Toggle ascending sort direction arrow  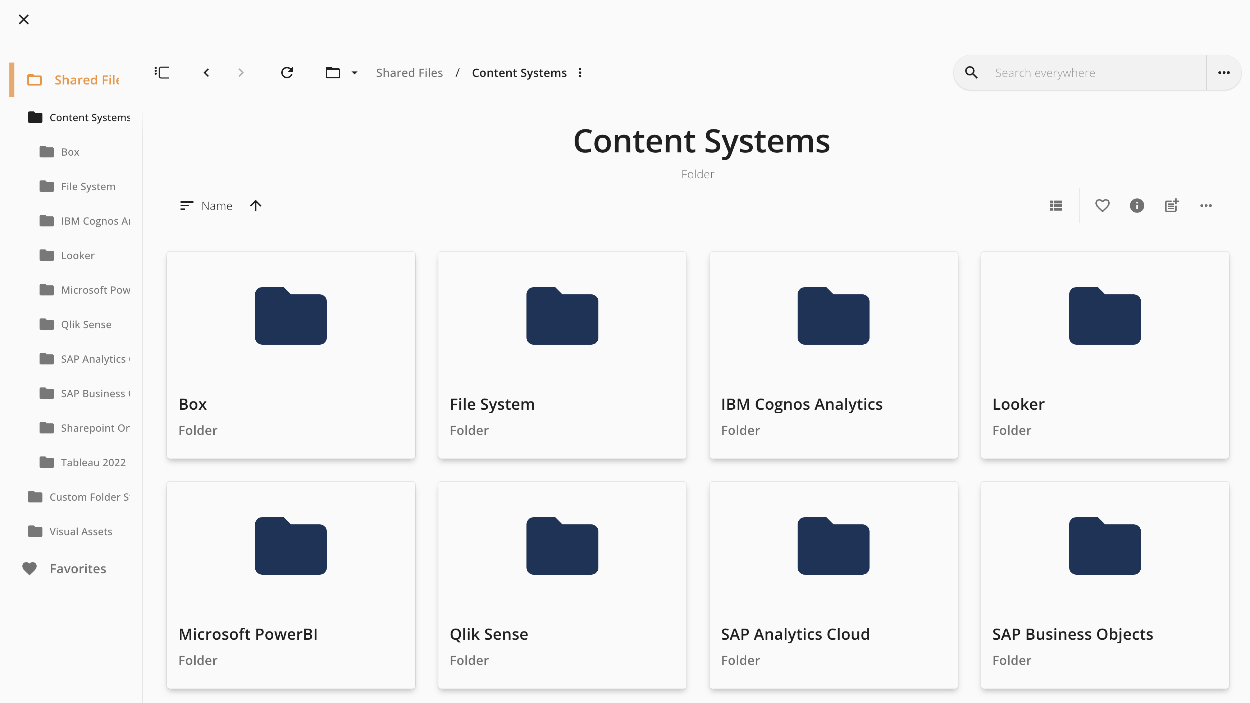point(256,206)
